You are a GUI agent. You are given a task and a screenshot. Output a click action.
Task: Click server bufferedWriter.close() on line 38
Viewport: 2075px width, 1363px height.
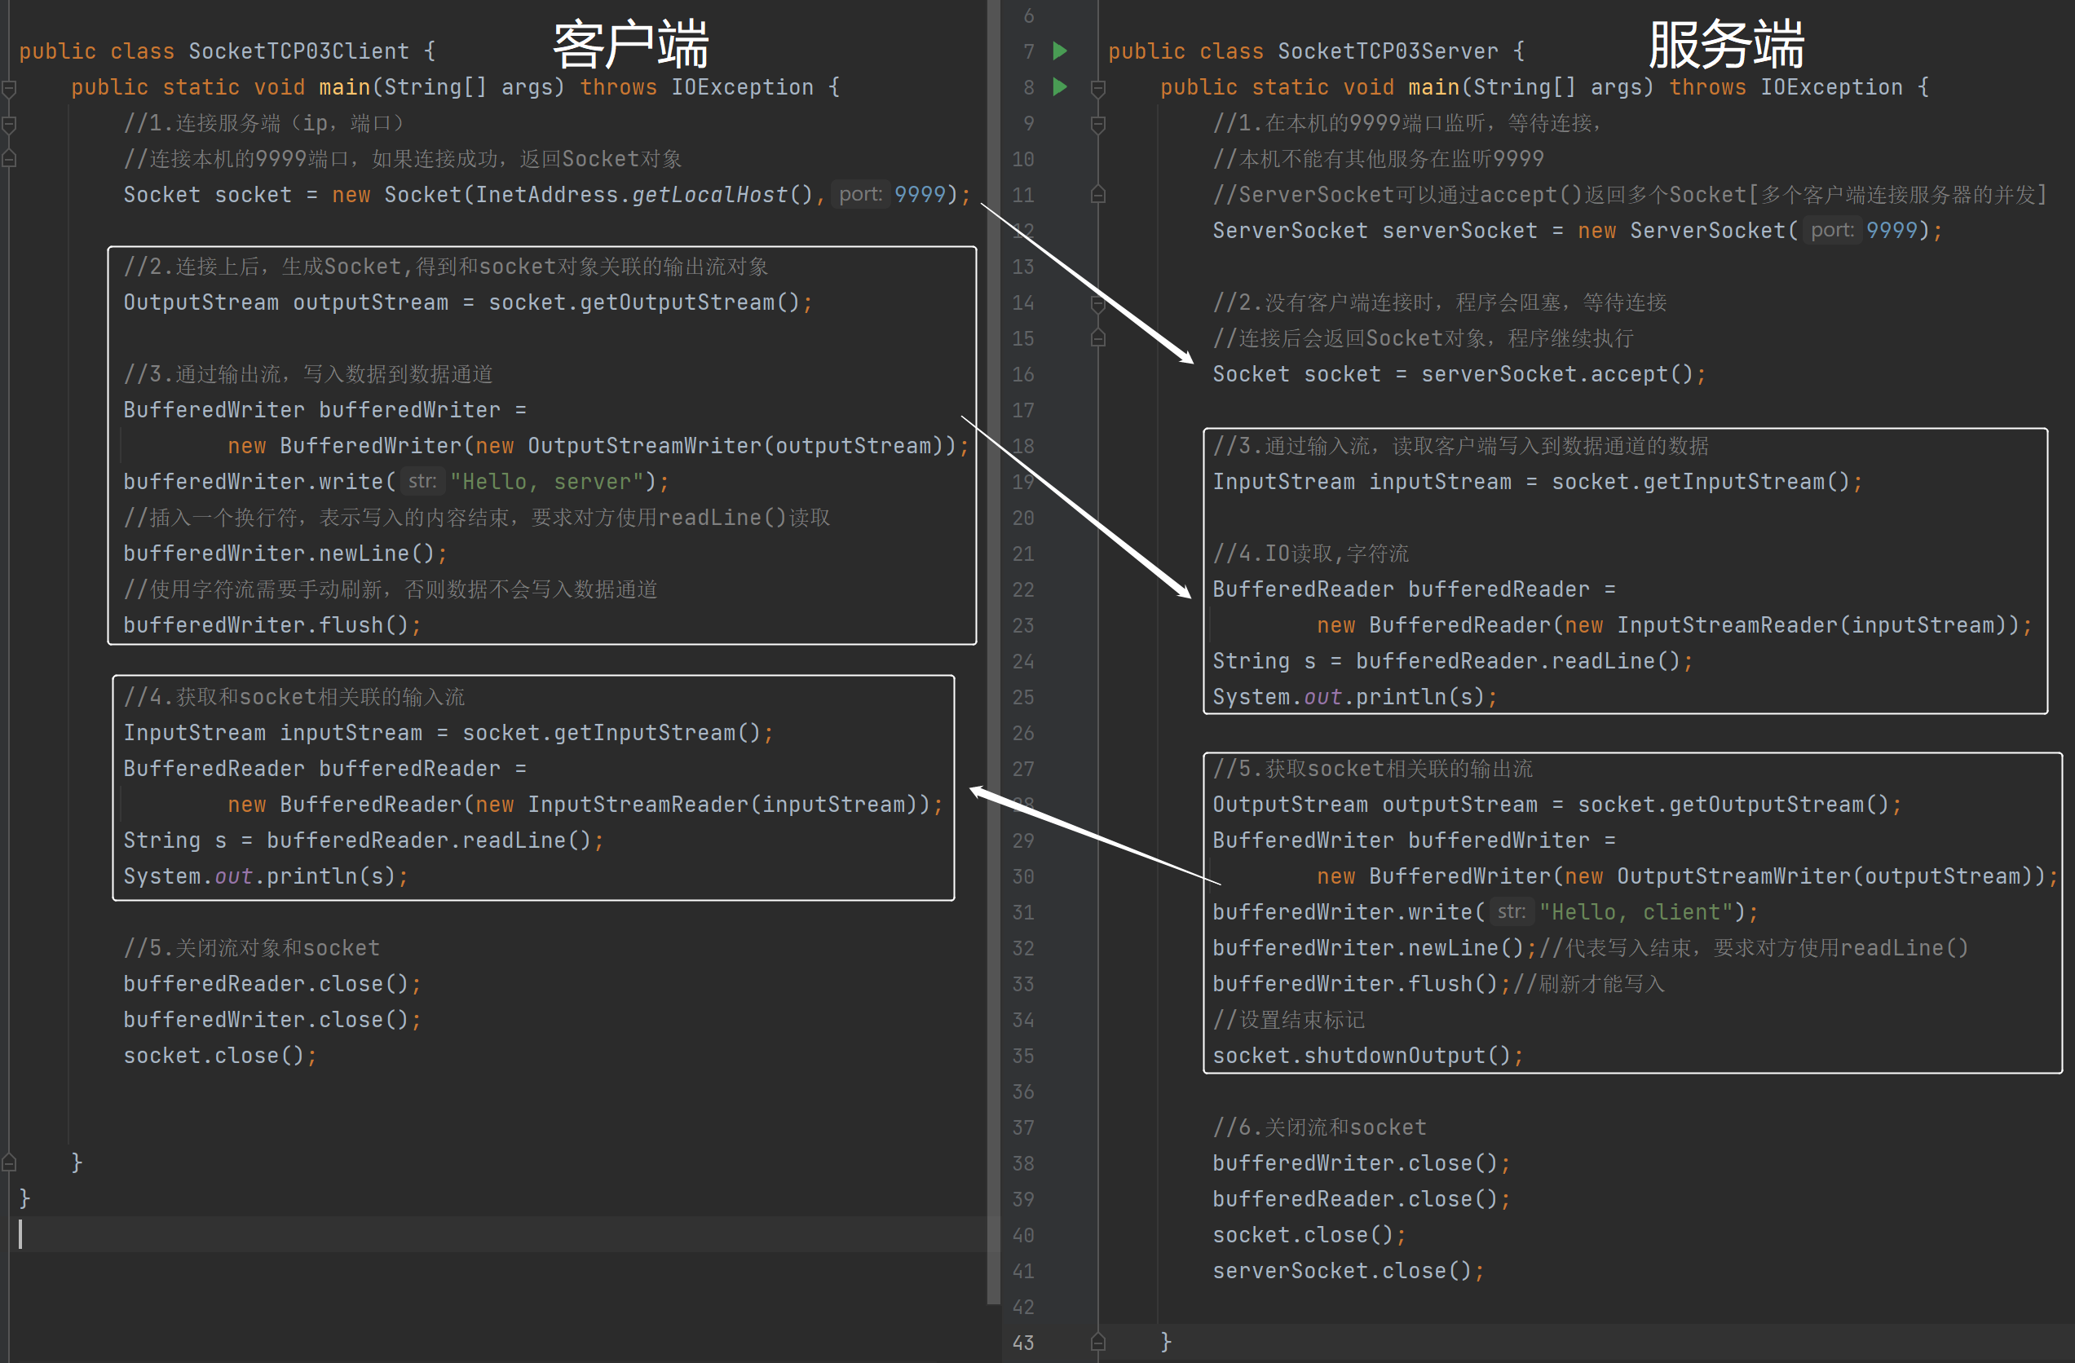1361,1162
